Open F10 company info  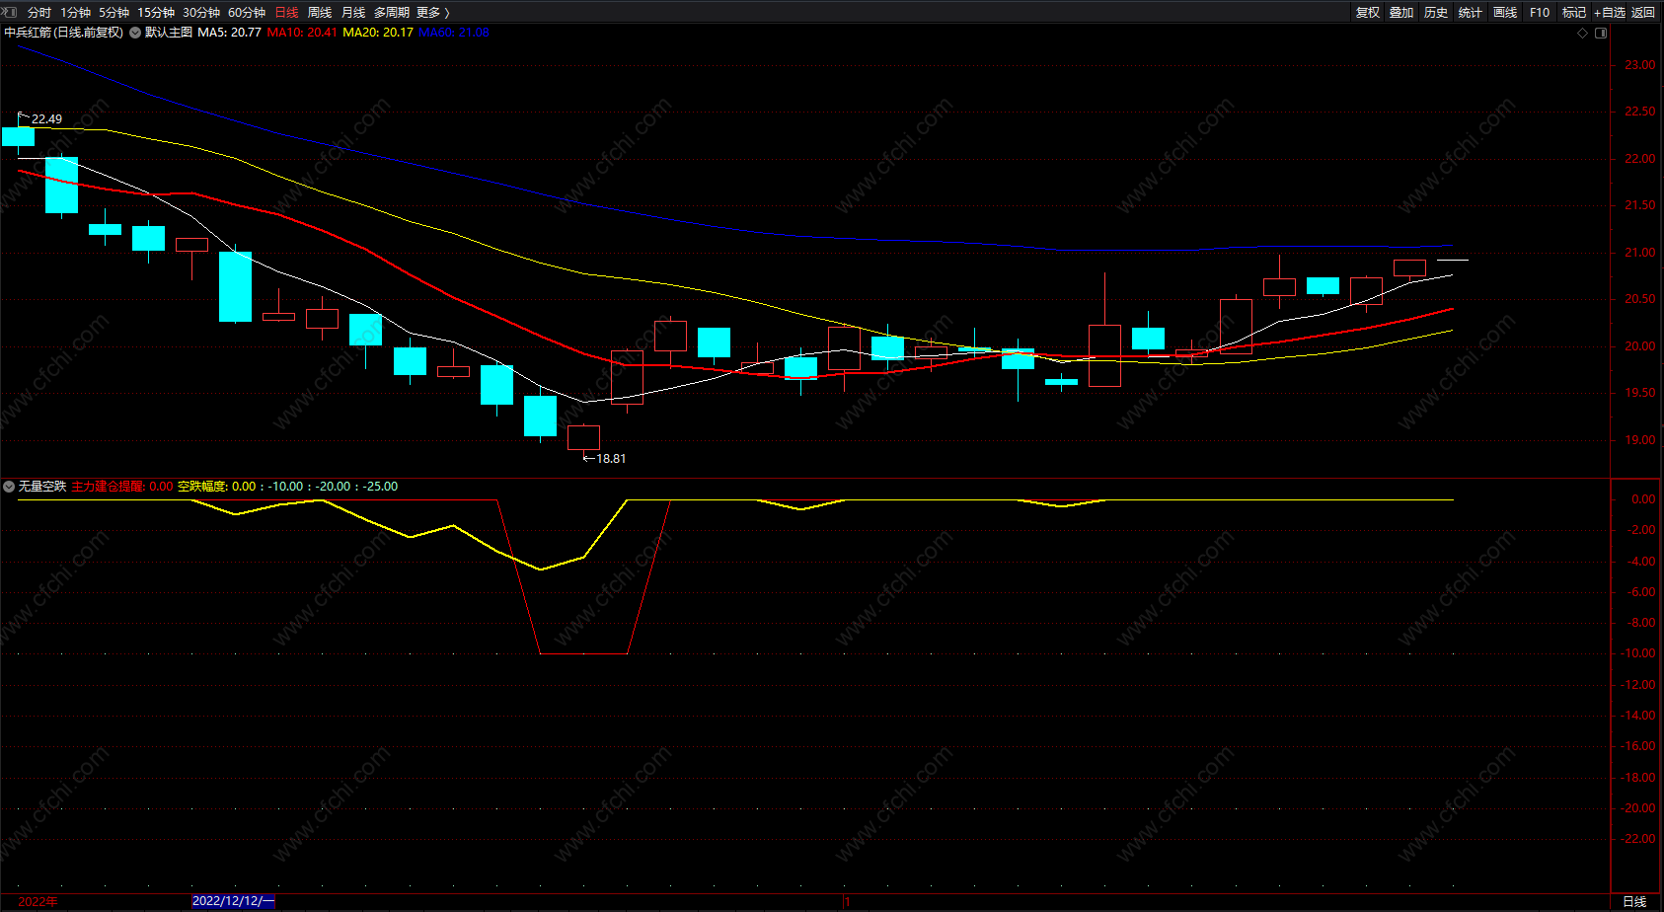[1540, 13]
